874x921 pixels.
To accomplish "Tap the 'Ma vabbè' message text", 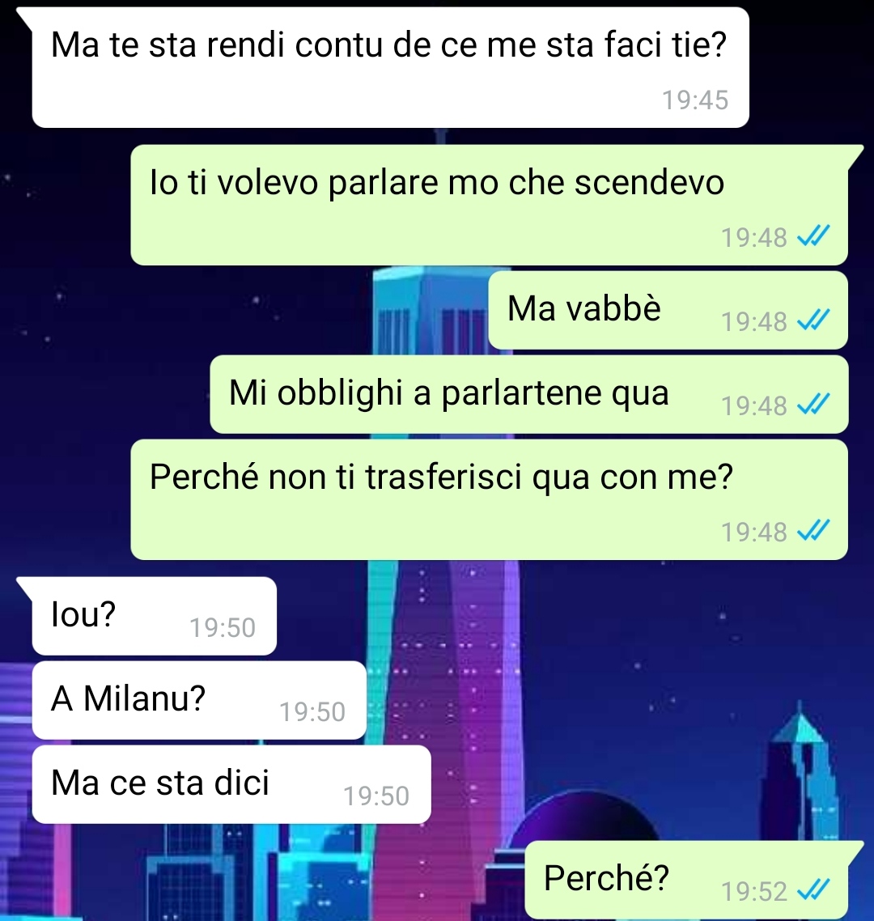I will pyautogui.click(x=583, y=308).
